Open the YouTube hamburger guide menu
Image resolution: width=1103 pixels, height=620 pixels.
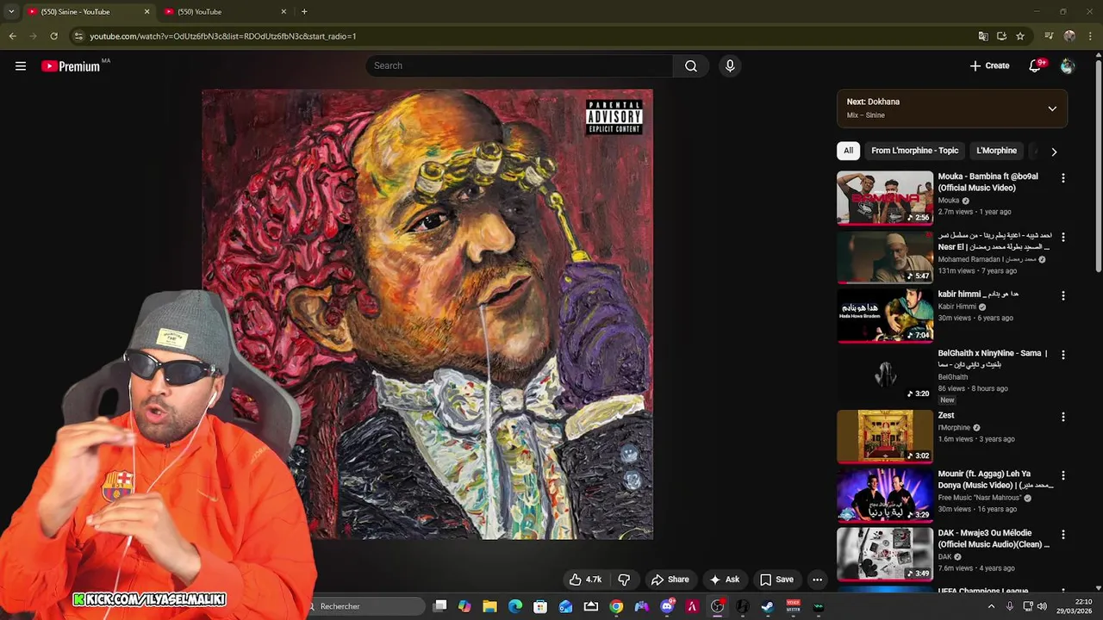(x=21, y=65)
